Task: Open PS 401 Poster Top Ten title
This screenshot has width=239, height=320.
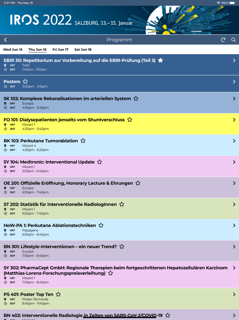Action: 28,294
